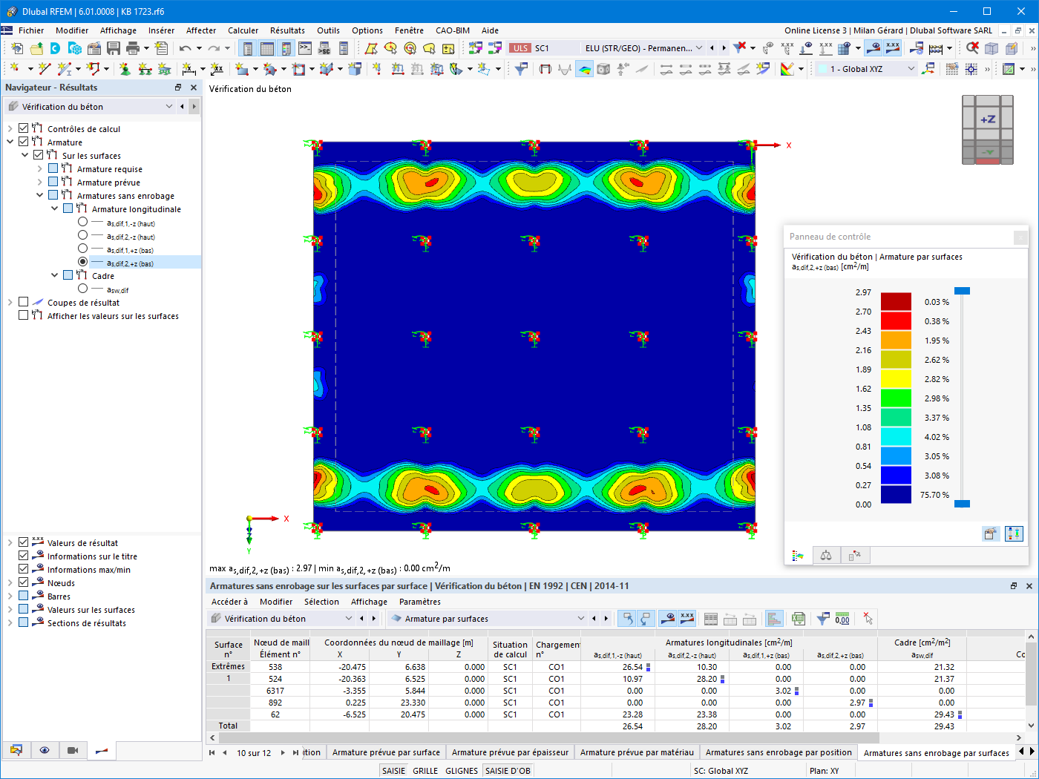Image resolution: width=1039 pixels, height=779 pixels.
Task: Select next load case arrow
Action: [x=724, y=48]
